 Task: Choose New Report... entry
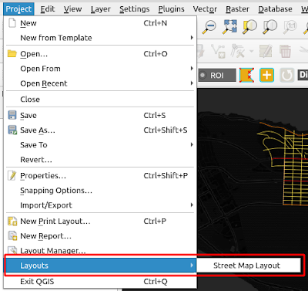(100, 236)
